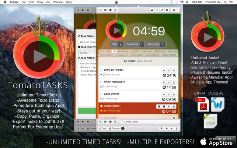Viewport: 237px width, 148px height.
Task: Click the Next time-control button
Action: [x=108, y=51]
